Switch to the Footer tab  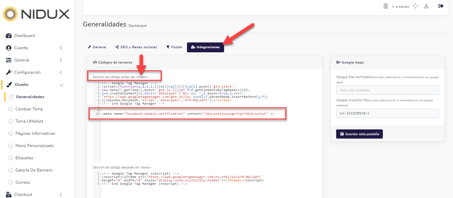[x=174, y=47]
